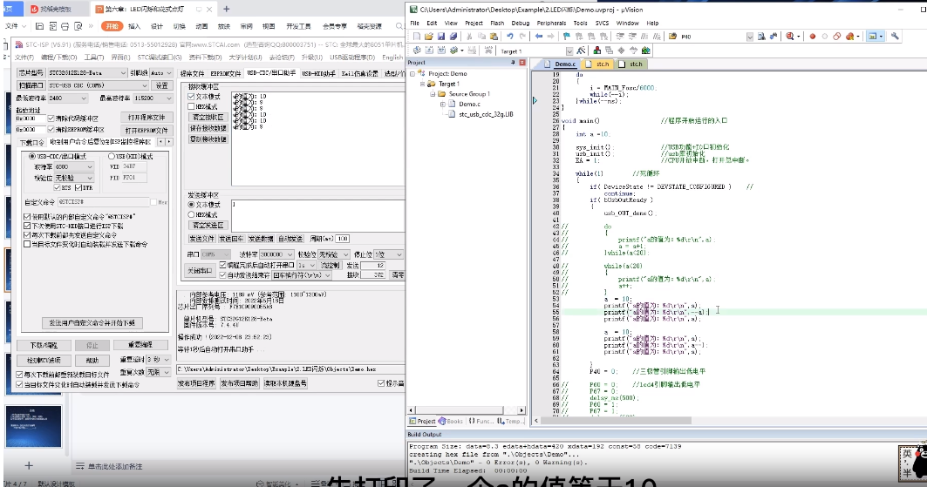Click the Cut icon in µVision toolbar

[x=469, y=37]
